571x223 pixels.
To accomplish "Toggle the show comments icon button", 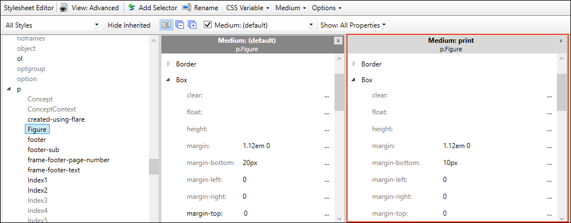I will (x=166, y=25).
